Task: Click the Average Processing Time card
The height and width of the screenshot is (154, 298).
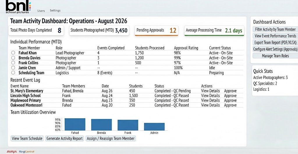Action: click(x=214, y=30)
